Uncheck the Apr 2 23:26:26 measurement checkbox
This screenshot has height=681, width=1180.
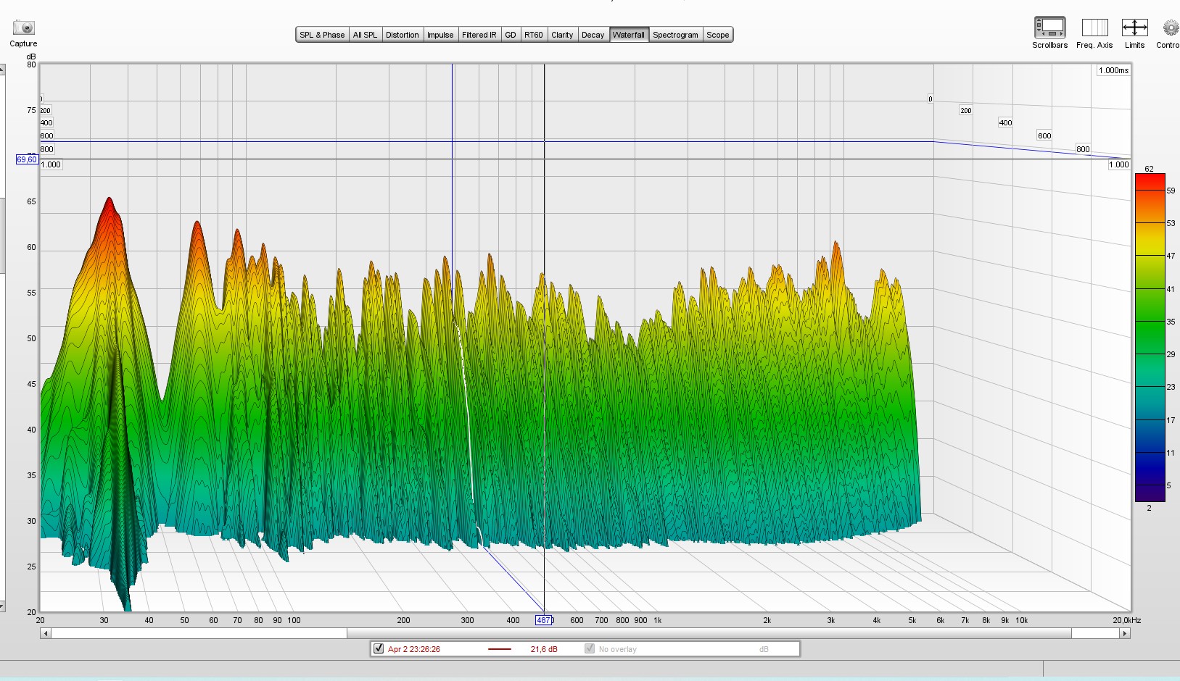[x=379, y=648]
